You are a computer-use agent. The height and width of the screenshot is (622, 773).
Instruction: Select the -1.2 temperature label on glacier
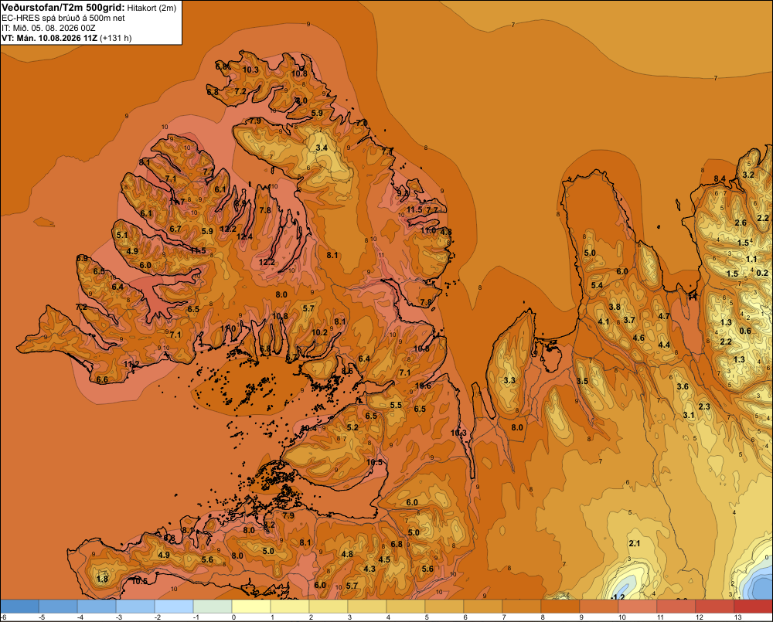pyautogui.click(x=618, y=597)
